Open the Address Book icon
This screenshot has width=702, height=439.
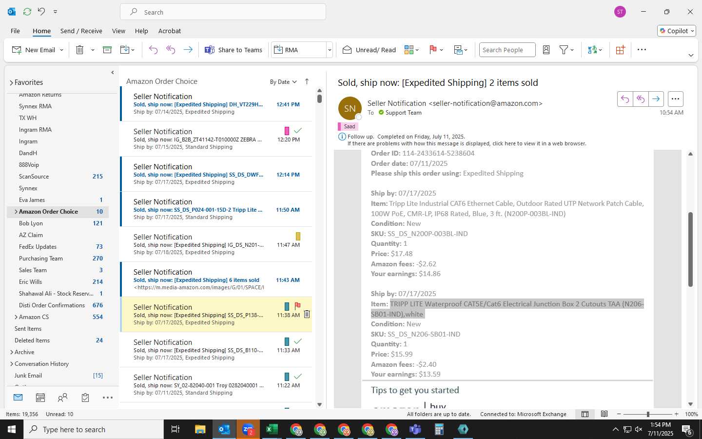tap(546, 50)
